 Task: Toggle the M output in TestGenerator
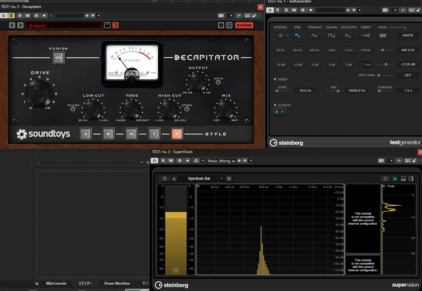coord(280,112)
